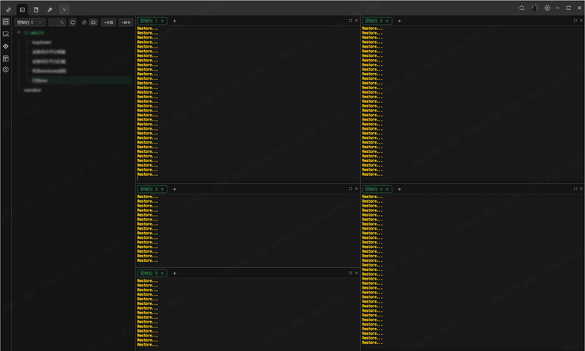Image resolution: width=585 pixels, height=351 pixels.
Task: Close the 控制台 5 tab
Action: coord(162,273)
